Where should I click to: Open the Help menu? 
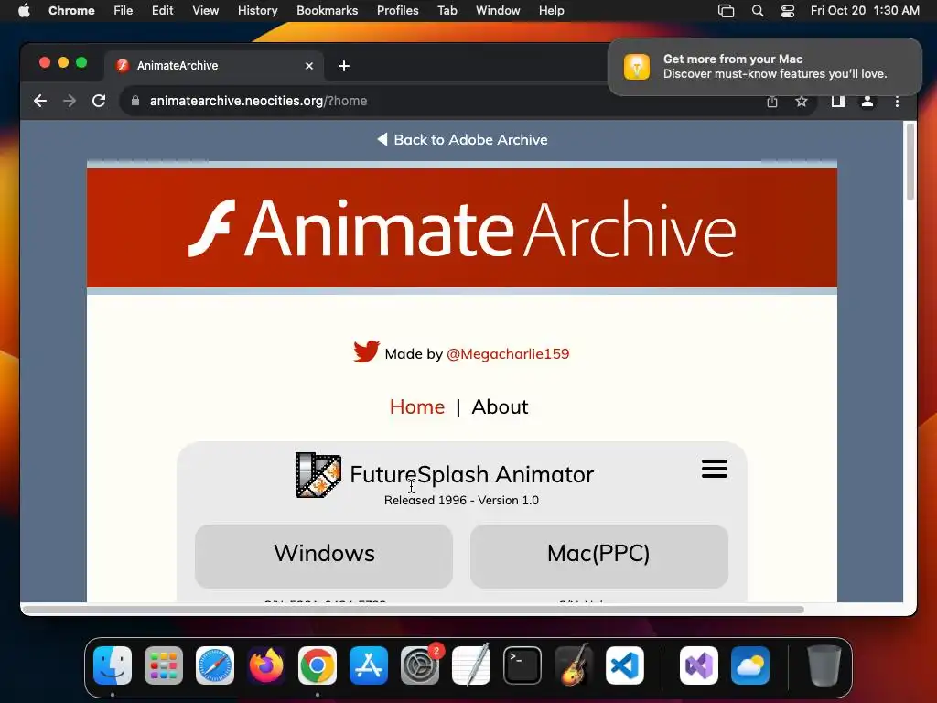[551, 10]
